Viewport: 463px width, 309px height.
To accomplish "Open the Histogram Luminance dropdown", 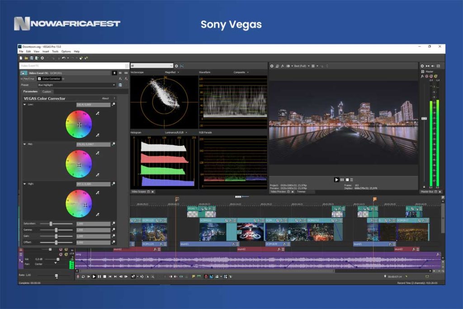I will click(176, 133).
